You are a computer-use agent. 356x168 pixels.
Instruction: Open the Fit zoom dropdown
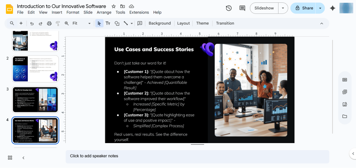point(81,24)
